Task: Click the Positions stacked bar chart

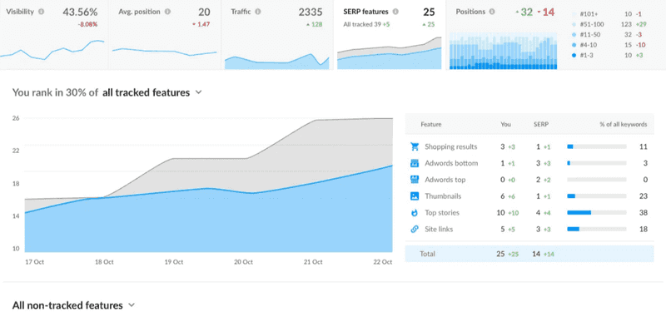Action: 503,51
